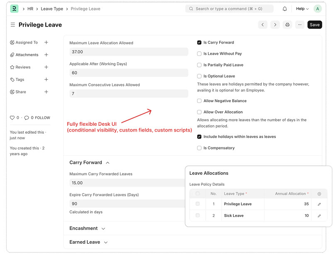Screen dimensions: 334x254
Task: Open Leave Type breadcrumb link
Action: click(x=52, y=9)
